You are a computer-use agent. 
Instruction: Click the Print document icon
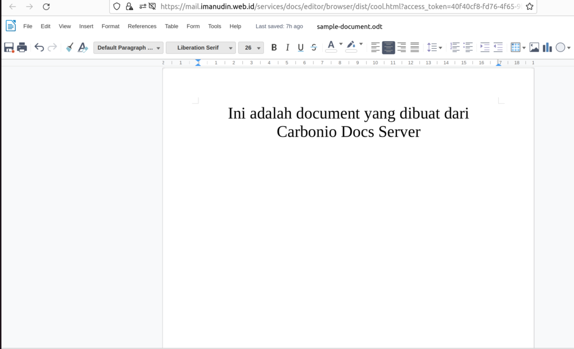click(21, 47)
